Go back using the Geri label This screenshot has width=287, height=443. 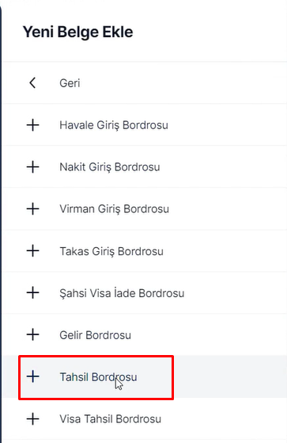(x=70, y=83)
